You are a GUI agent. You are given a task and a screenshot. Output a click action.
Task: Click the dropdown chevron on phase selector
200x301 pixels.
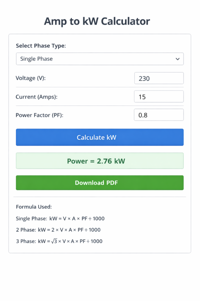(177, 59)
